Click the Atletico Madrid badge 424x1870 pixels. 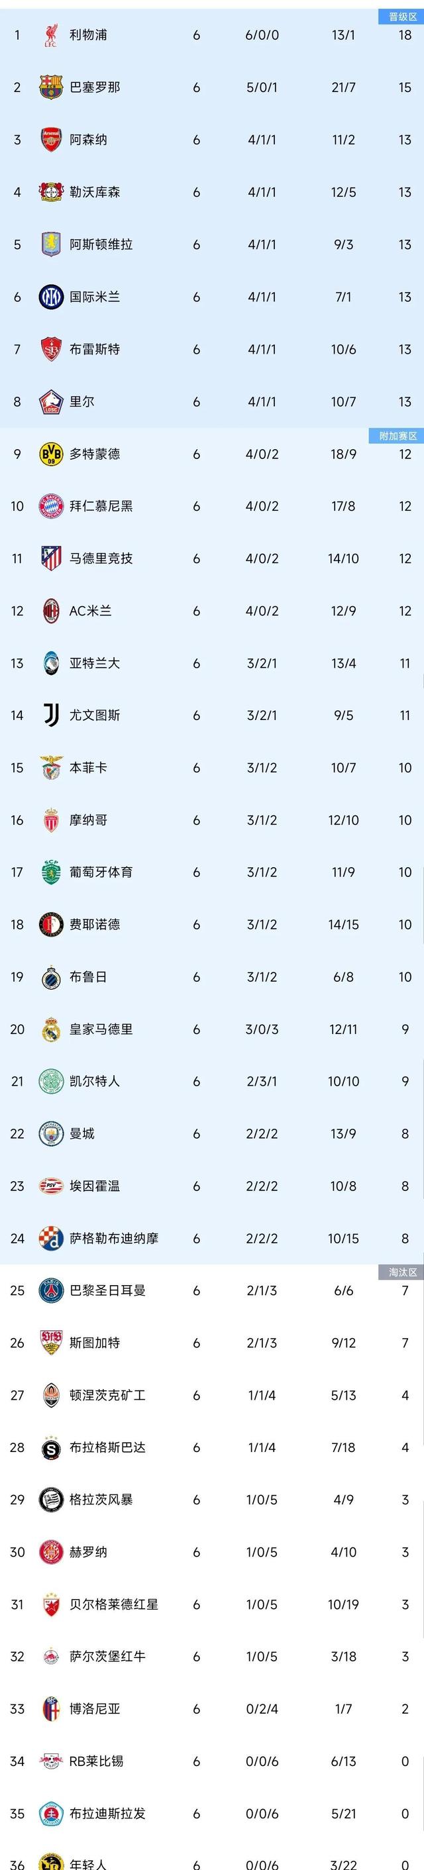[x=51, y=558]
